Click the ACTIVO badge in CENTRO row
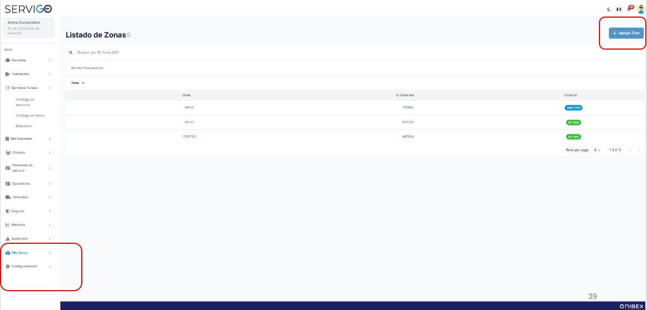 coord(573,137)
